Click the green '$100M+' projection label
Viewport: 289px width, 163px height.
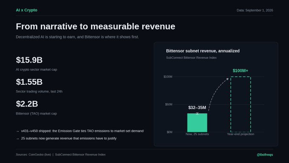point(241,71)
